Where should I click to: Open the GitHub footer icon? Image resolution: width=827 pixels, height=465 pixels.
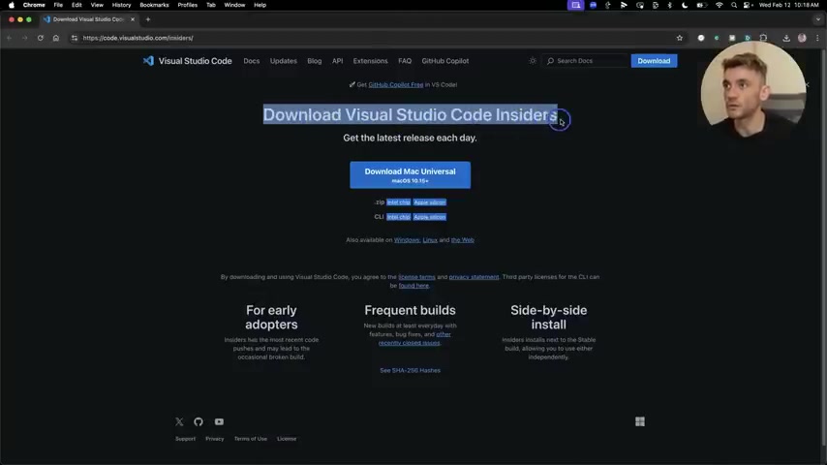point(199,421)
